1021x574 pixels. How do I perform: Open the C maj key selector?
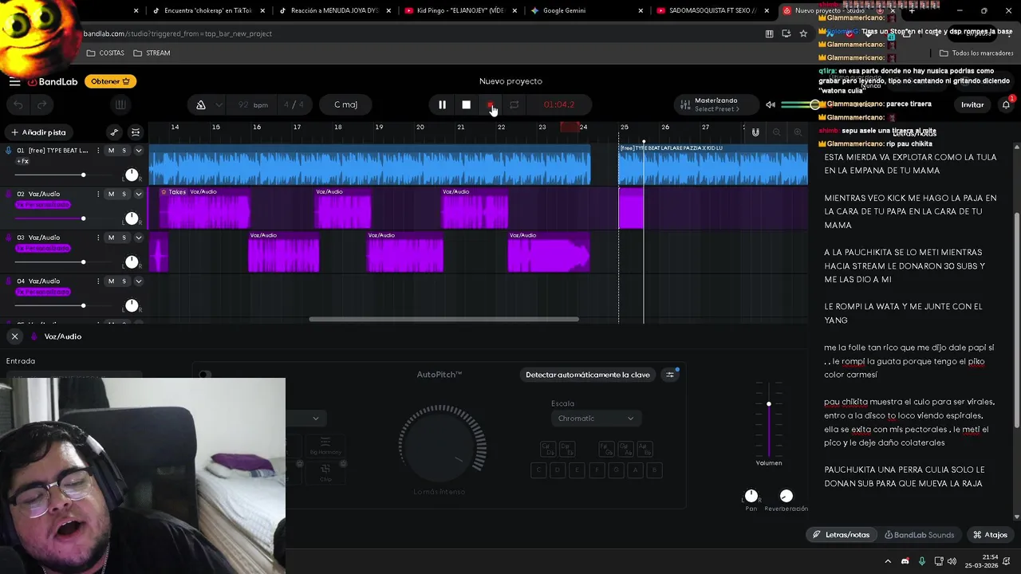coord(345,104)
